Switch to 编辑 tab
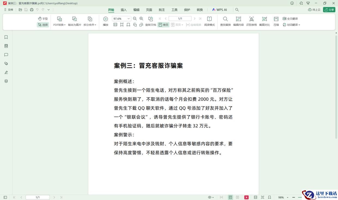 [136, 10]
